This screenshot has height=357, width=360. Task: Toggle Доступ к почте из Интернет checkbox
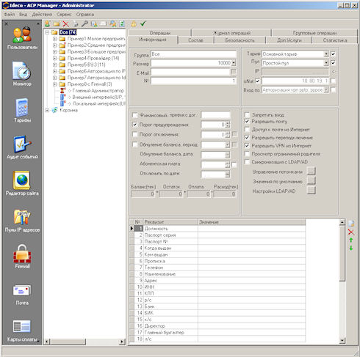[x=247, y=130]
